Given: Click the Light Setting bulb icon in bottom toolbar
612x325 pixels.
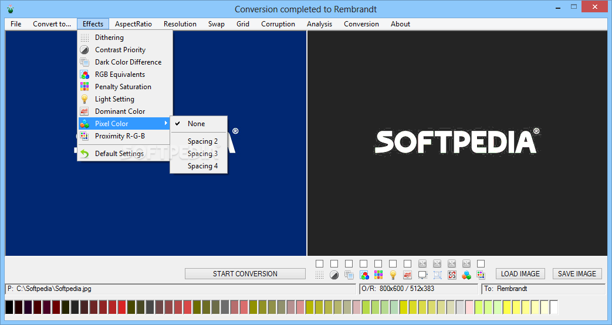Looking at the screenshot, I should pyautogui.click(x=393, y=275).
